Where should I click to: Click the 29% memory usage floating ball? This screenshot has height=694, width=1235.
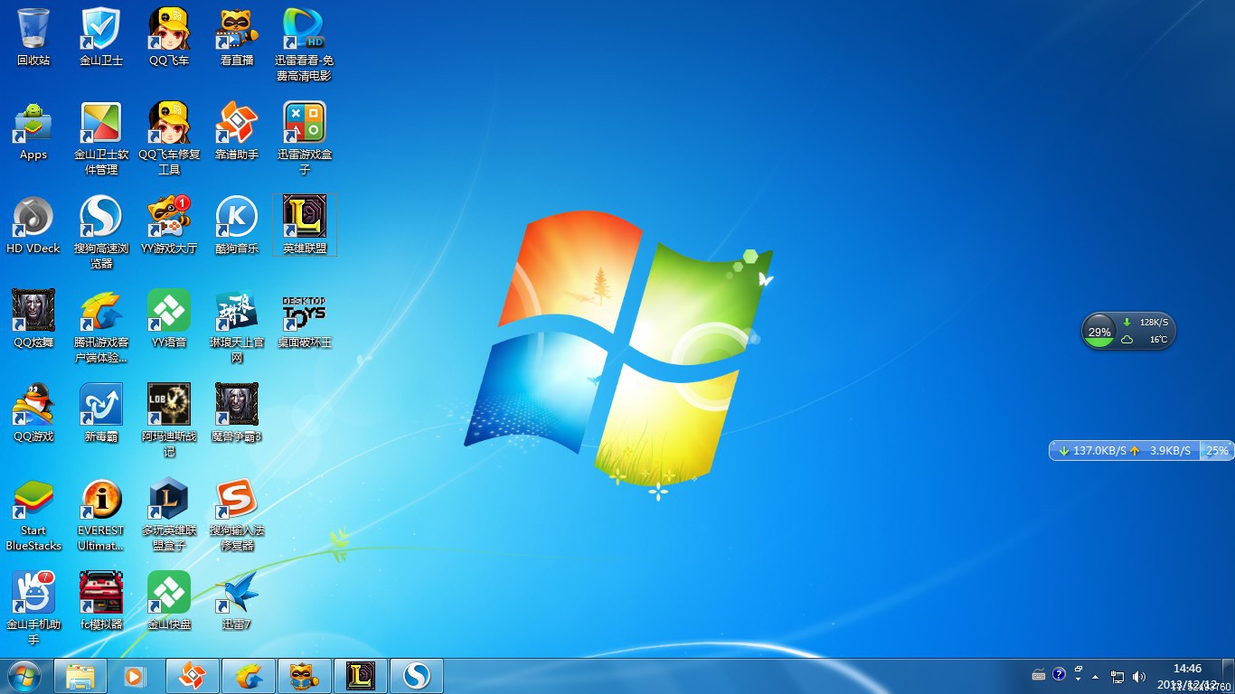click(1099, 332)
